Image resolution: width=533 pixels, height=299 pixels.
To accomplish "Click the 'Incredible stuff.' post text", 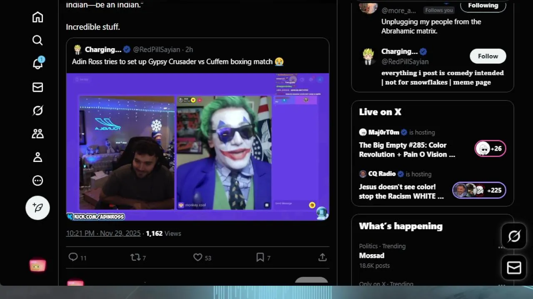I will coord(93,27).
